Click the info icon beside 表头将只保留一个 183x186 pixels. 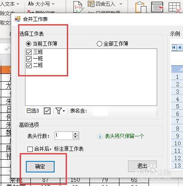click(x=100, y=136)
